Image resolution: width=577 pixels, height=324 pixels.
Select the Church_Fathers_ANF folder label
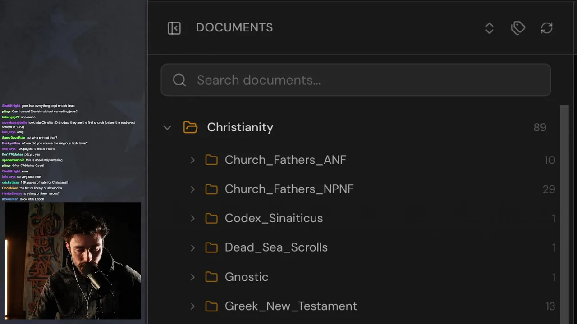click(285, 160)
